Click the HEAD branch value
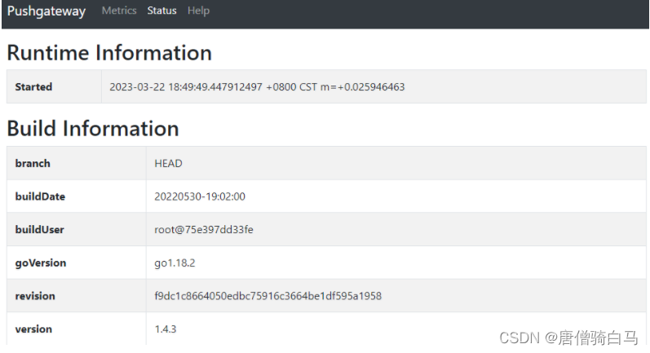This screenshot has width=650, height=353. tap(168, 164)
